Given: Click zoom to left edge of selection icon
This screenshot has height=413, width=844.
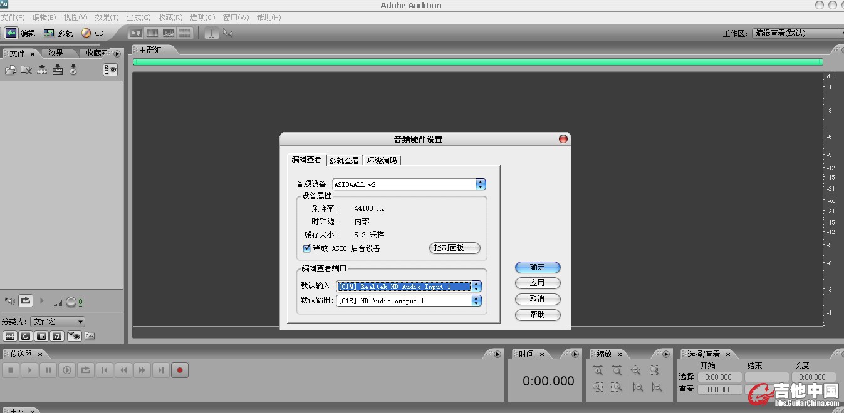Looking at the screenshot, I should point(598,387).
